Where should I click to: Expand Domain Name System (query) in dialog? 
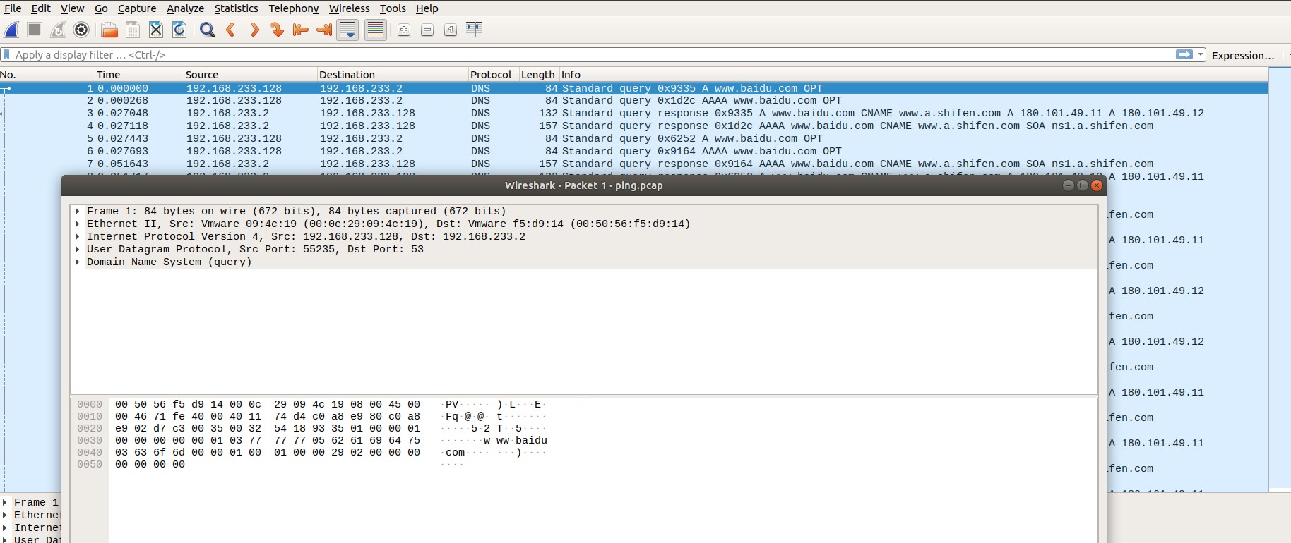[x=77, y=262]
